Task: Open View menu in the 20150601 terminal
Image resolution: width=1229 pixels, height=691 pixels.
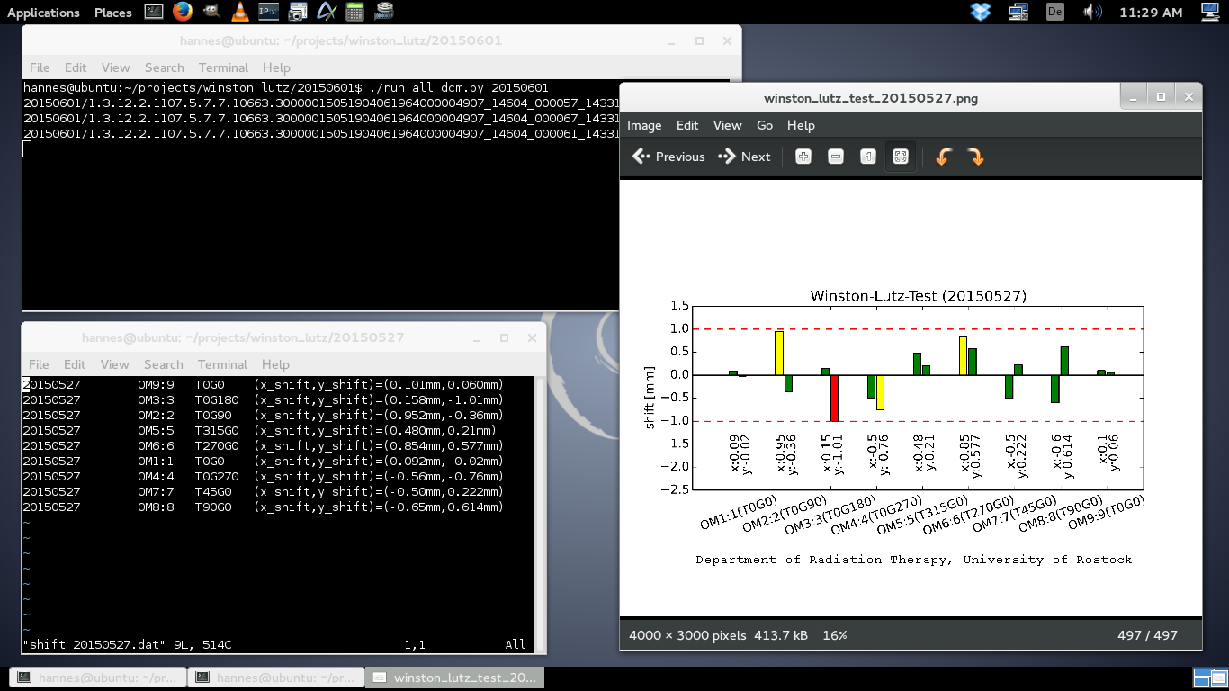Action: (115, 67)
